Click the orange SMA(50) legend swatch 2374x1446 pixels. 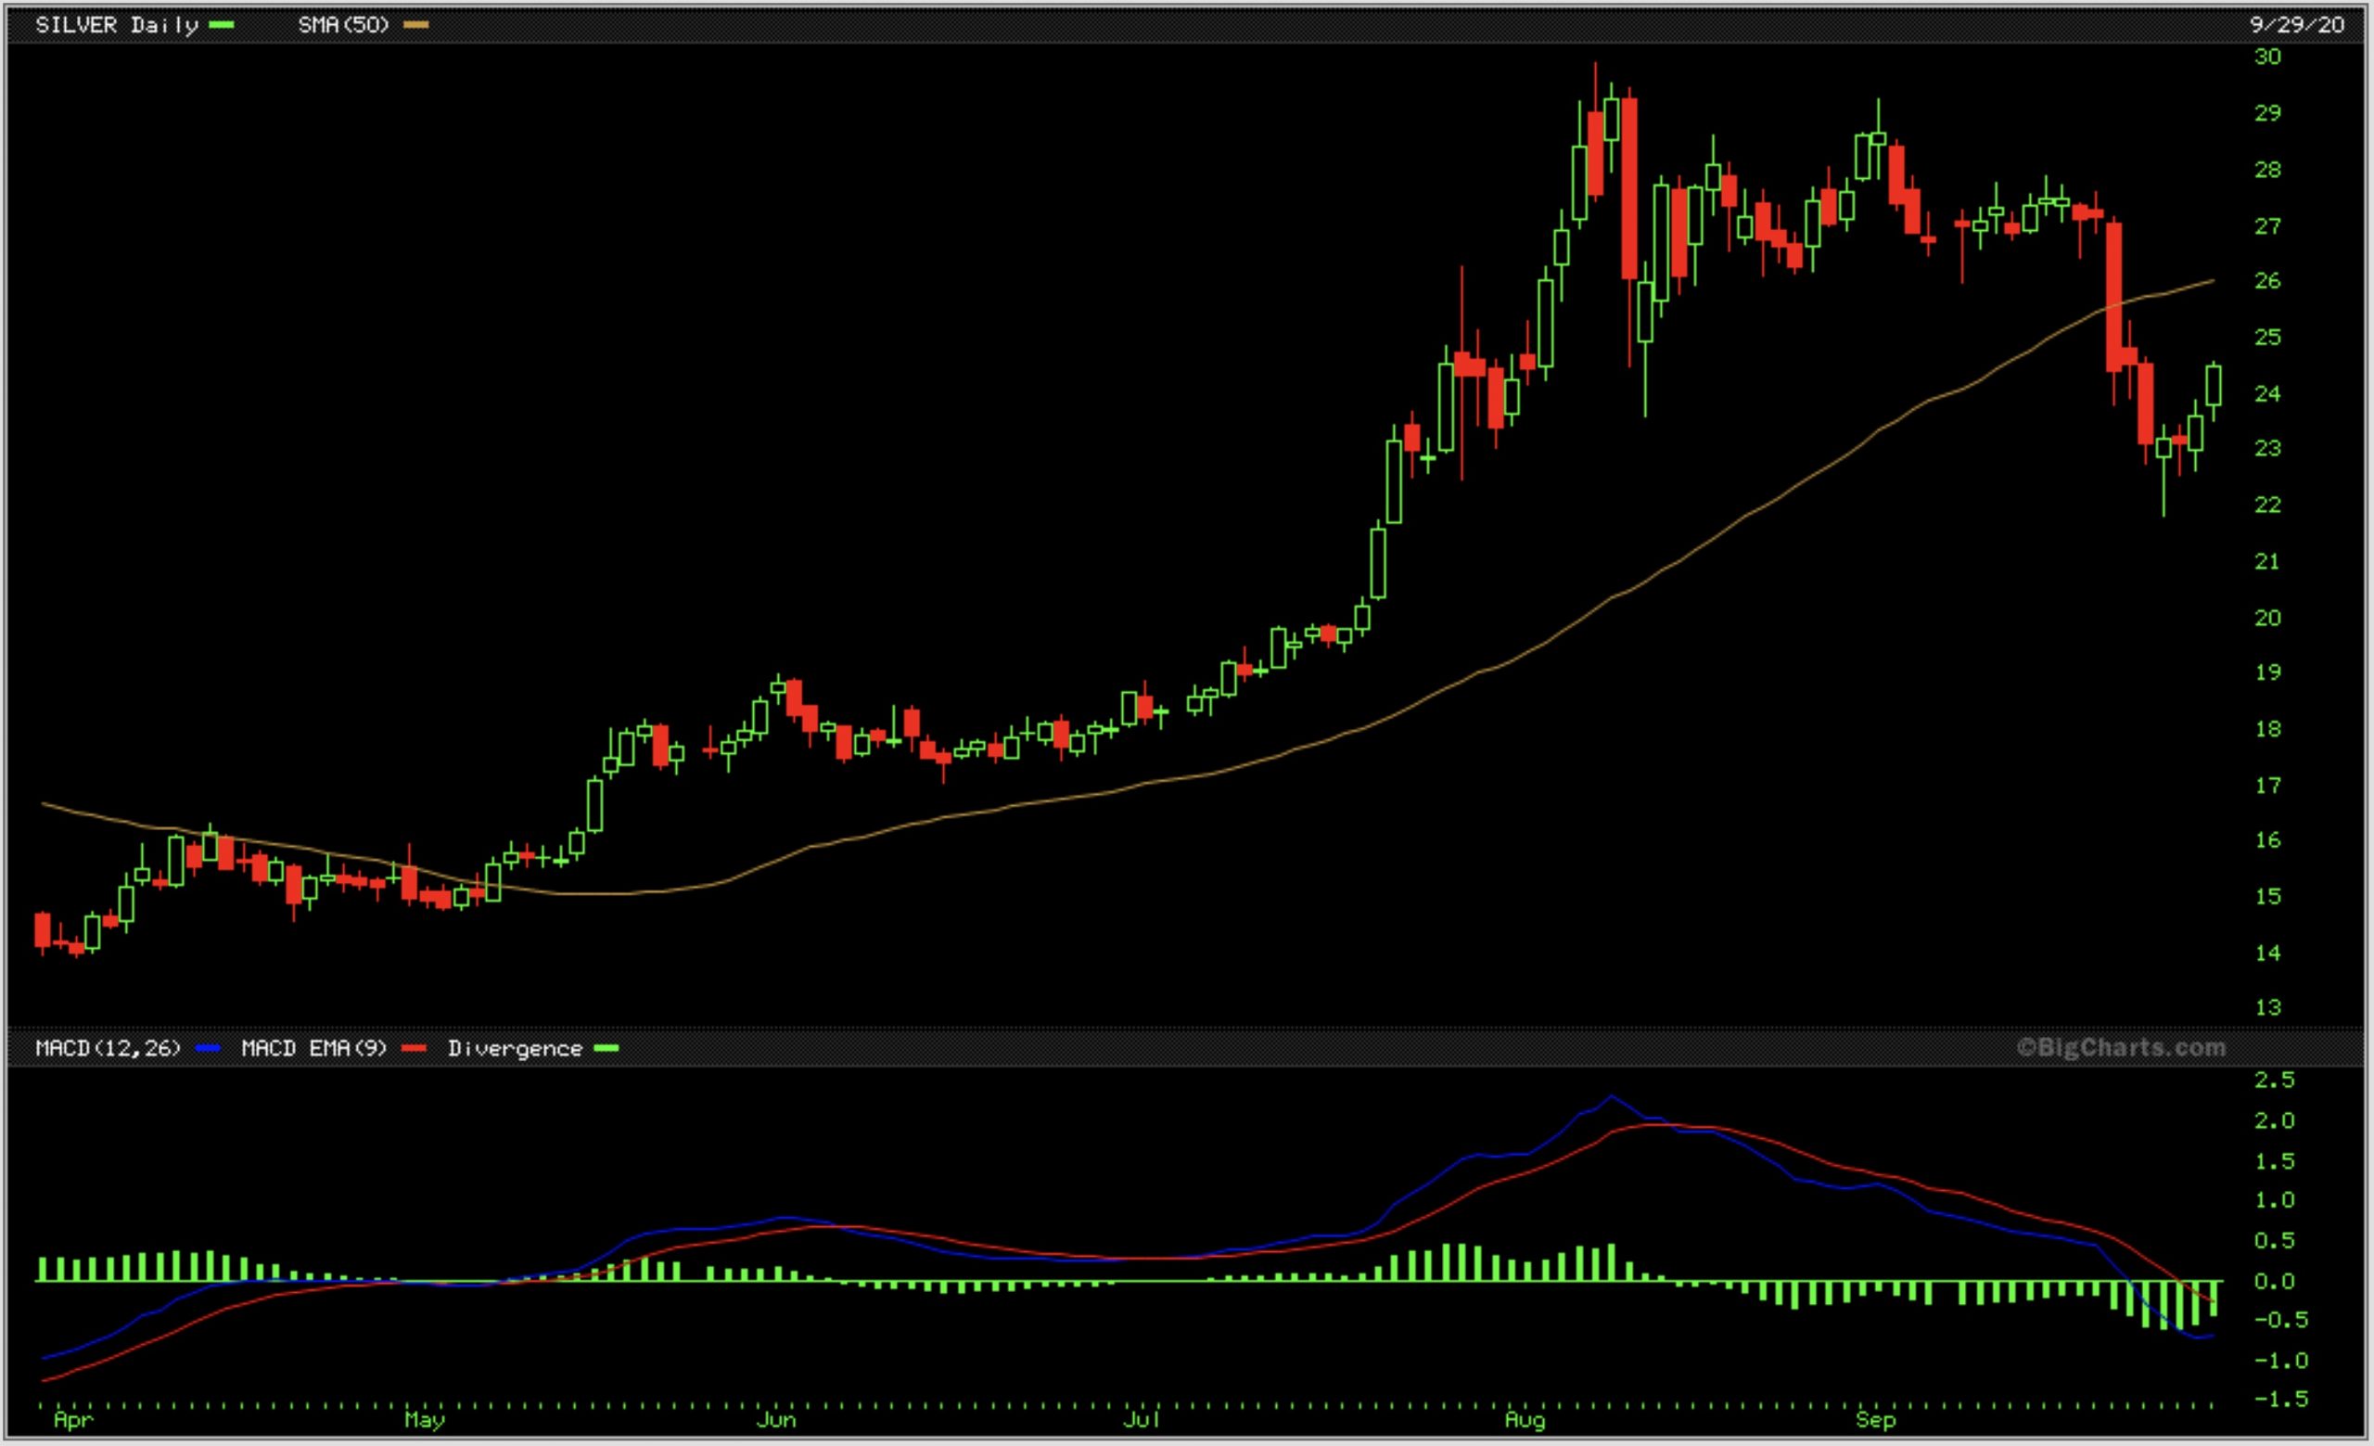415,25
